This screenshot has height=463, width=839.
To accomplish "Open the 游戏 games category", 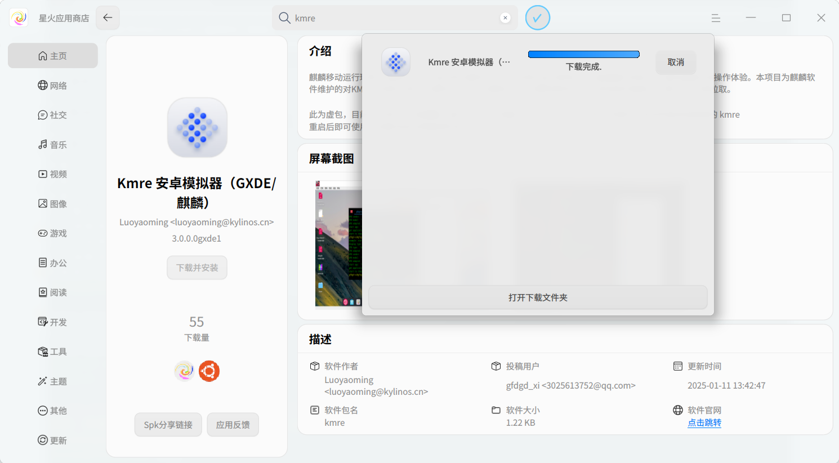I will click(53, 233).
